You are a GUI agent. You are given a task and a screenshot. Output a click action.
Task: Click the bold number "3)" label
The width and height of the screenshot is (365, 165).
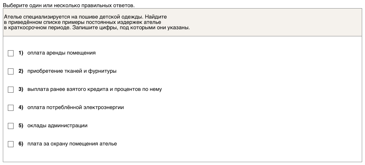click(21, 89)
